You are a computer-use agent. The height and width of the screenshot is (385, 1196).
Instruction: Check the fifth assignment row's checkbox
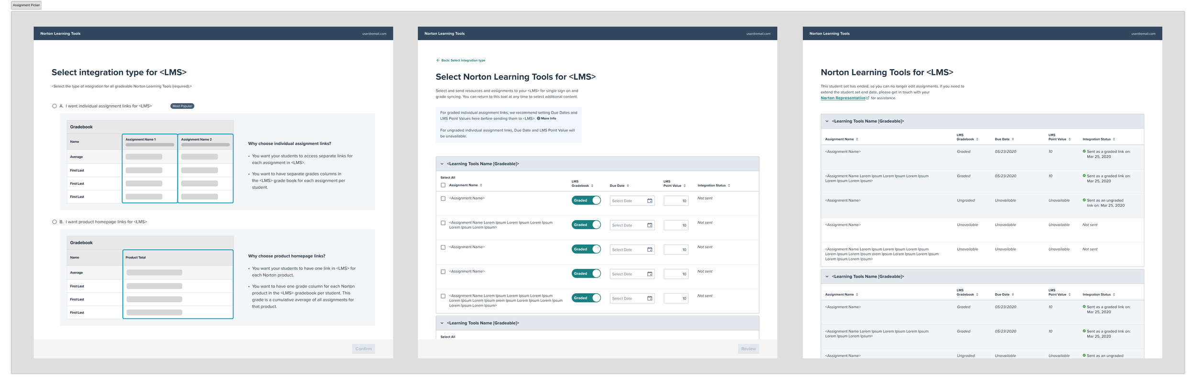443,296
